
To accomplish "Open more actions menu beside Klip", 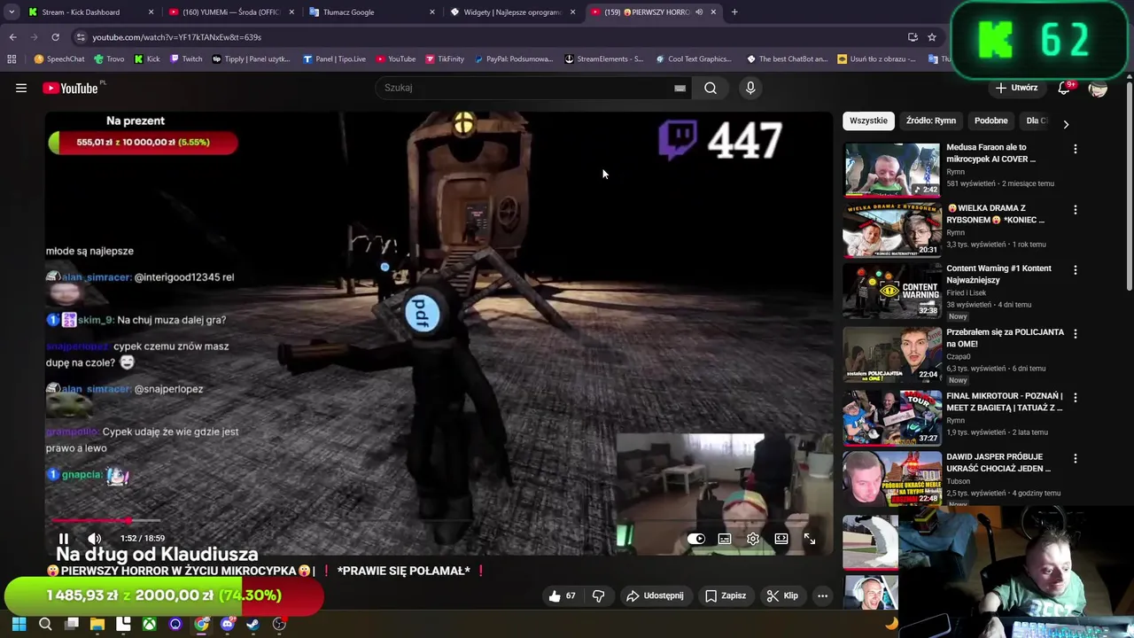I will coord(822,595).
